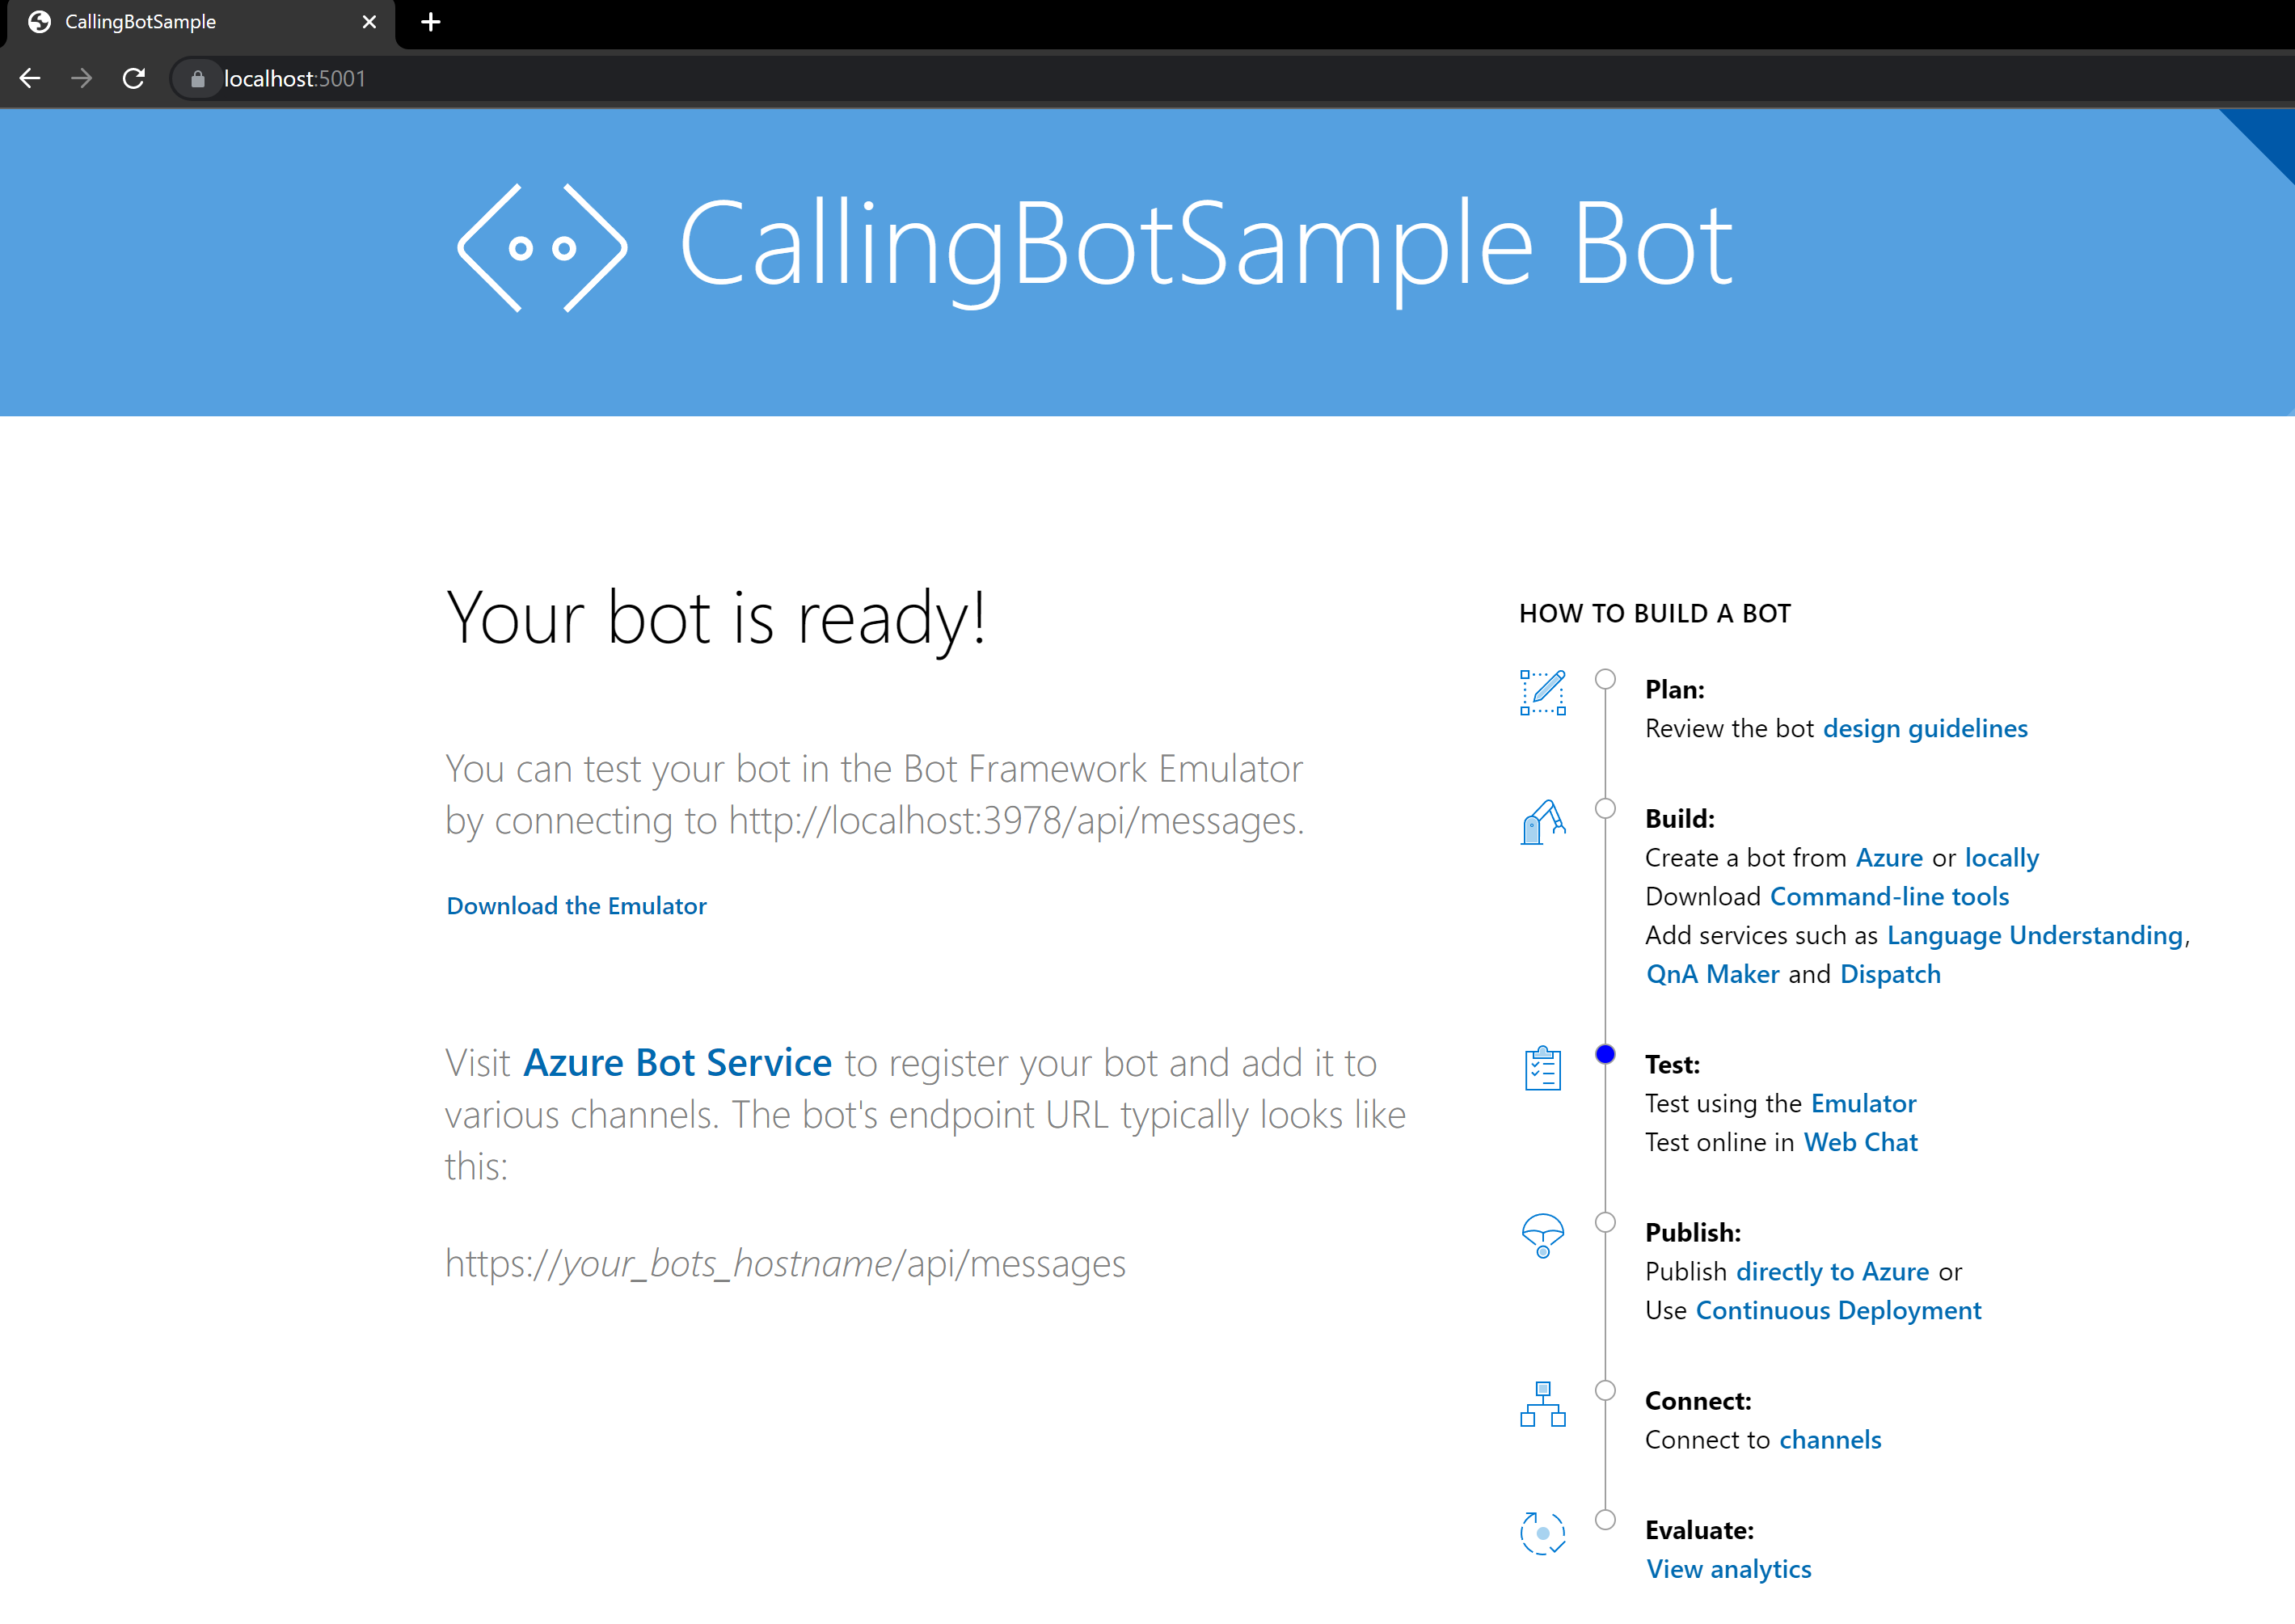
Task: Visit the Azure Bot Service link
Action: (x=677, y=1063)
